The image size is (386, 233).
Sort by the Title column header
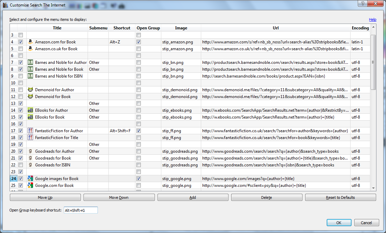(x=57, y=28)
